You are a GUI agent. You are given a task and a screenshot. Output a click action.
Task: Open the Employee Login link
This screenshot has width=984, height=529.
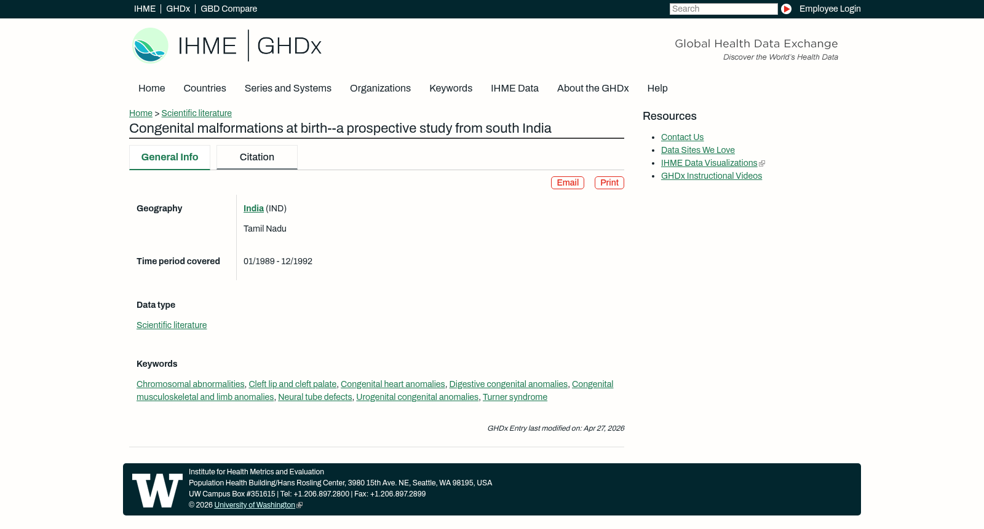(x=830, y=9)
